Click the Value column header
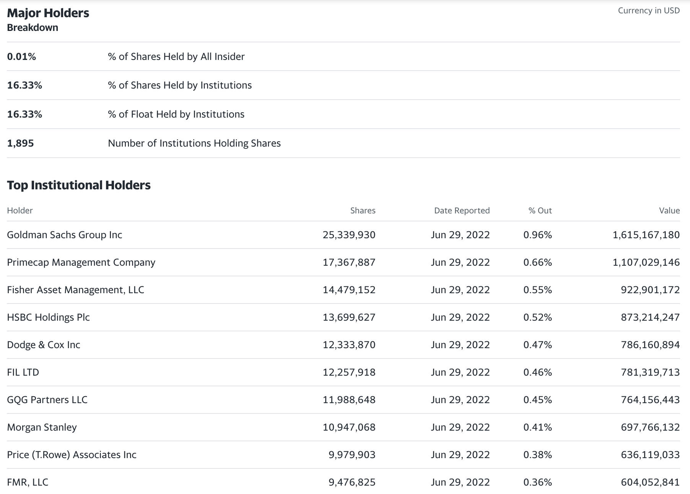This screenshot has width=690, height=494. tap(669, 211)
